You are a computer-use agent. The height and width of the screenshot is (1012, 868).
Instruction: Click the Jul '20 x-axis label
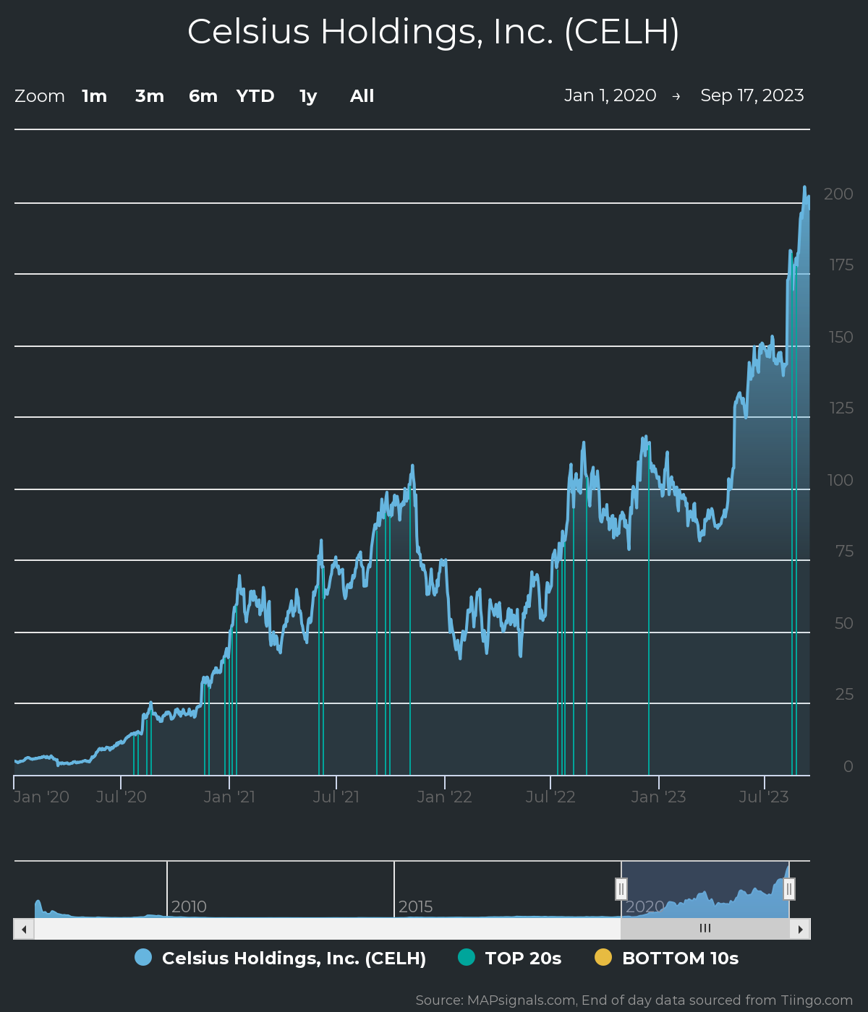tap(122, 797)
